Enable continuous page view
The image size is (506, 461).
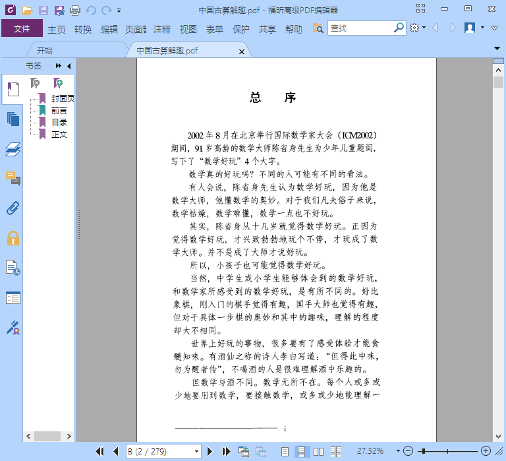[x=301, y=451]
